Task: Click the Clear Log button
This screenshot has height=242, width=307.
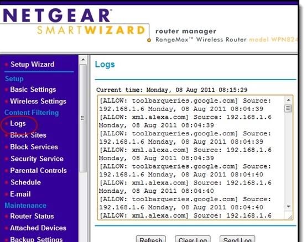Action: pyautogui.click(x=192, y=239)
